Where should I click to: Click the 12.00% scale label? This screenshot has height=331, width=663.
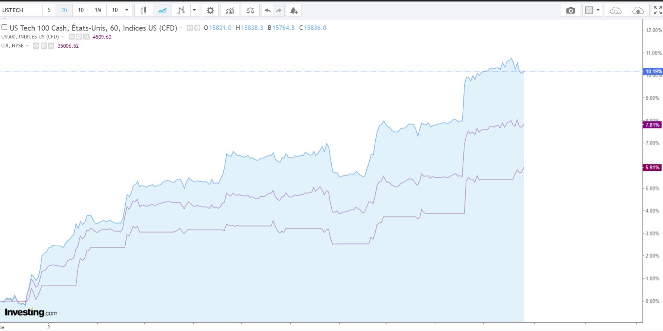tap(654, 30)
